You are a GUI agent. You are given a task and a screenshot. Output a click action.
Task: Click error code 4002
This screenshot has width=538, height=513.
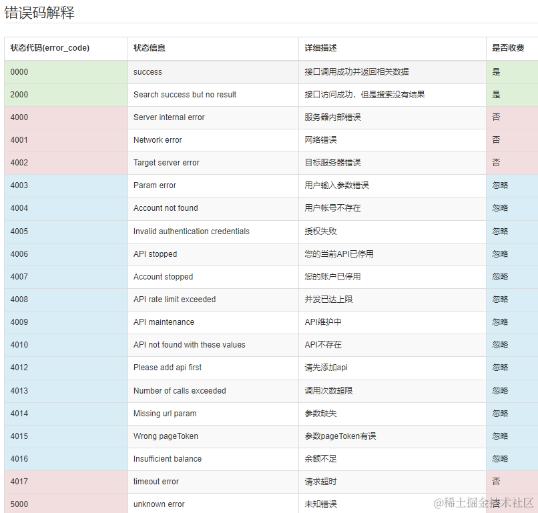click(x=19, y=163)
